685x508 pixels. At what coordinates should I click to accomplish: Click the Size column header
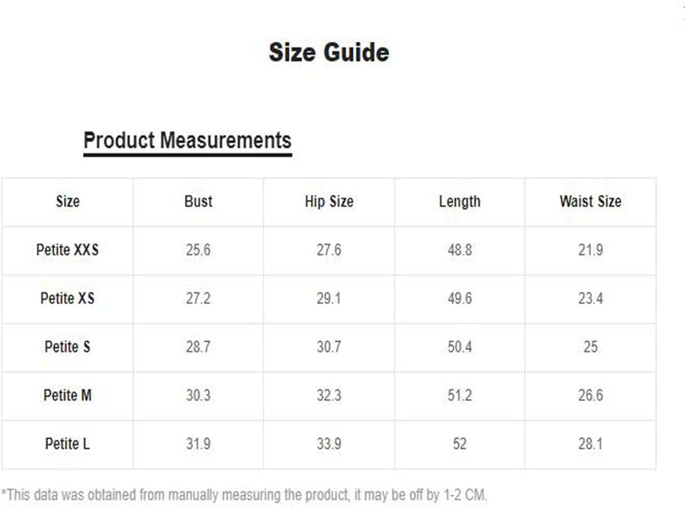(68, 201)
